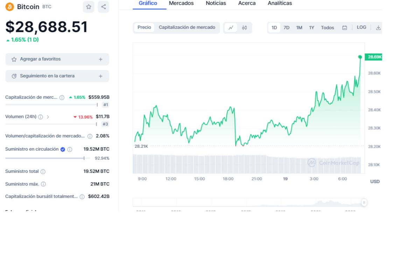Expand the Volumen (24h) chevron arrow

(48, 117)
